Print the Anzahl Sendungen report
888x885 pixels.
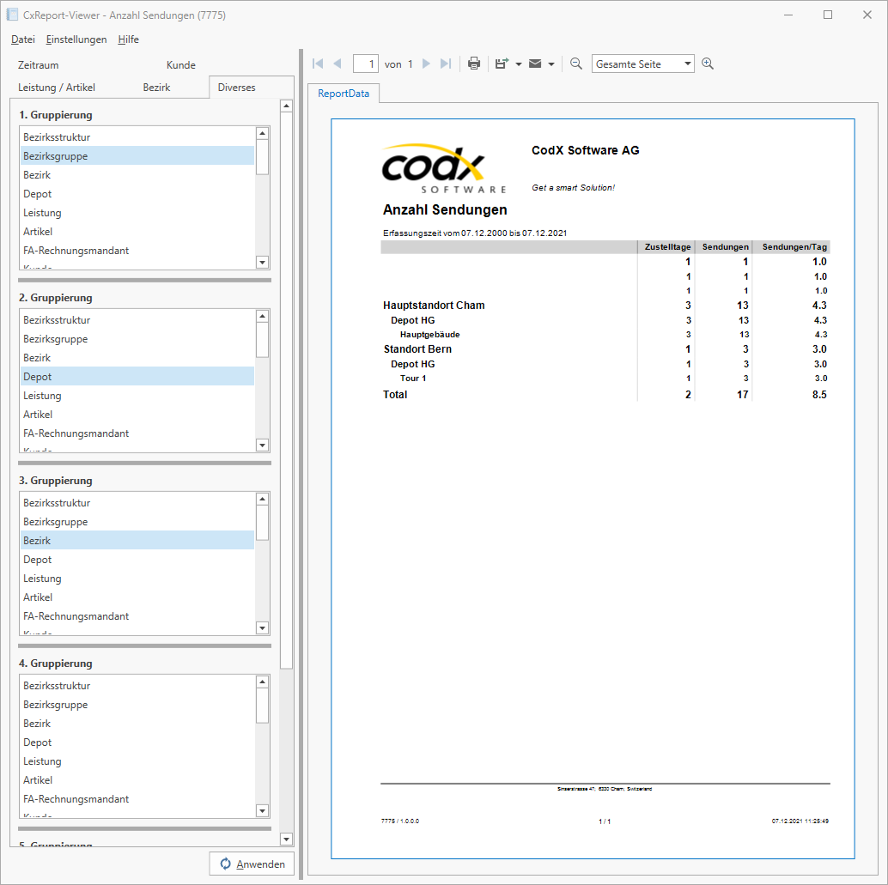point(474,63)
